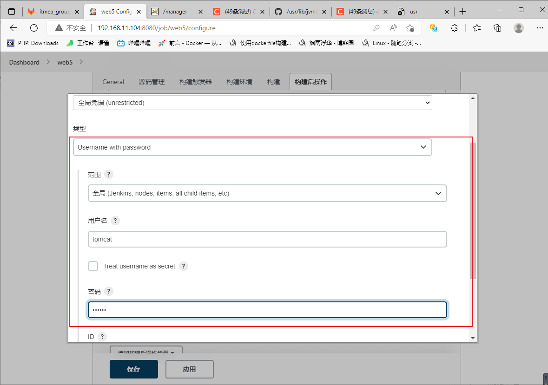Close the itmea_group tab
This screenshot has width=548, height=385.
pos(77,12)
